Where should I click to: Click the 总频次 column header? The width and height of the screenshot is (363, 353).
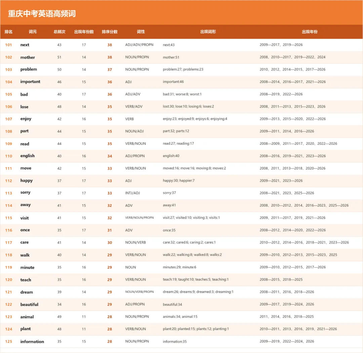pos(59,32)
